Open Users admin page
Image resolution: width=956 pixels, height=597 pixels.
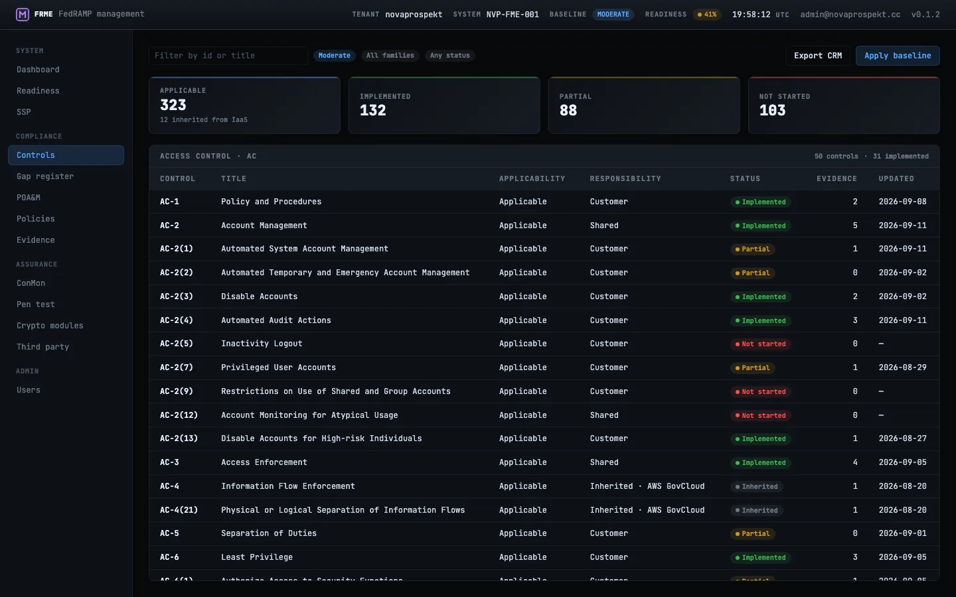coord(66,390)
